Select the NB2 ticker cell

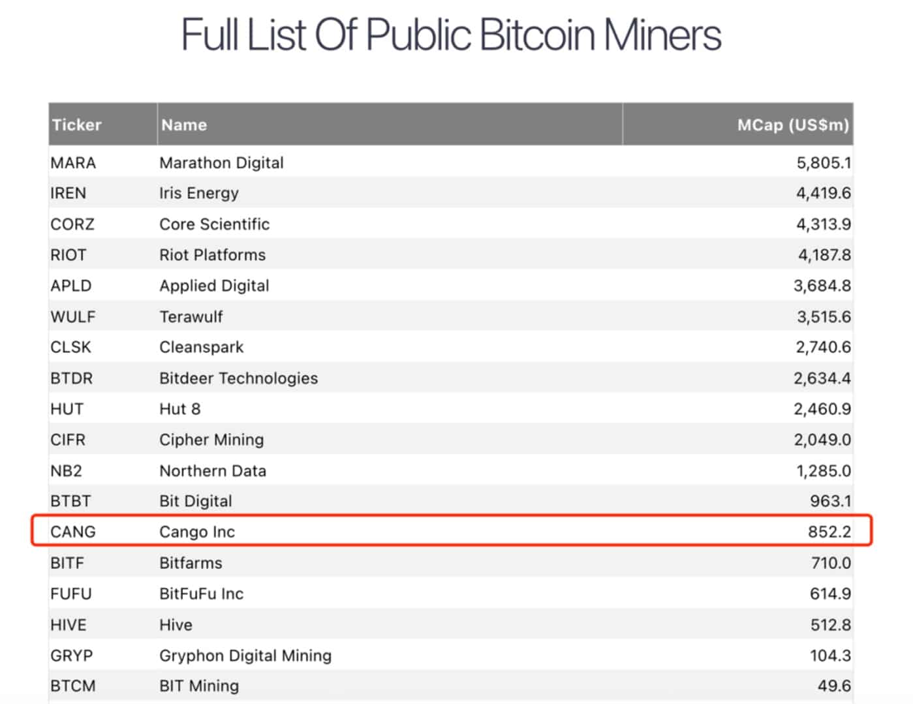66,470
